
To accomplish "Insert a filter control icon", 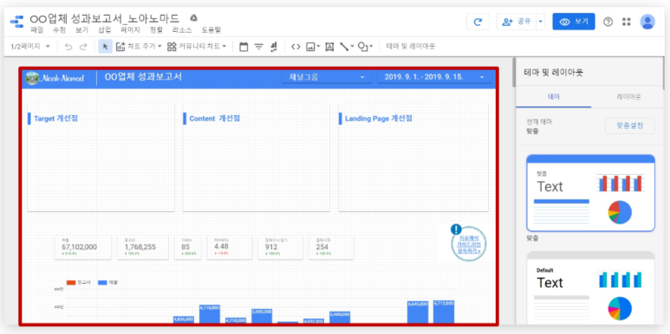I will click(x=258, y=47).
